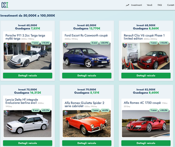
Task: Click the Guadagana 8,560€ text
Action: [146, 28]
